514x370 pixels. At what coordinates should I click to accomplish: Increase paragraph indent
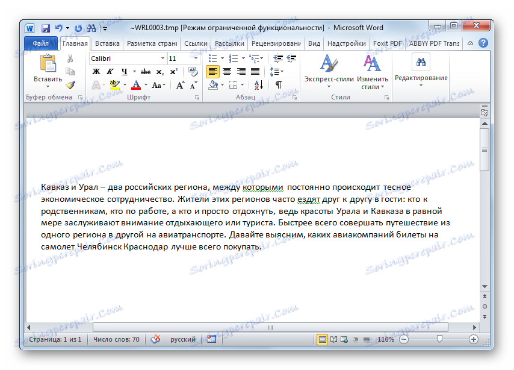(x=291, y=58)
